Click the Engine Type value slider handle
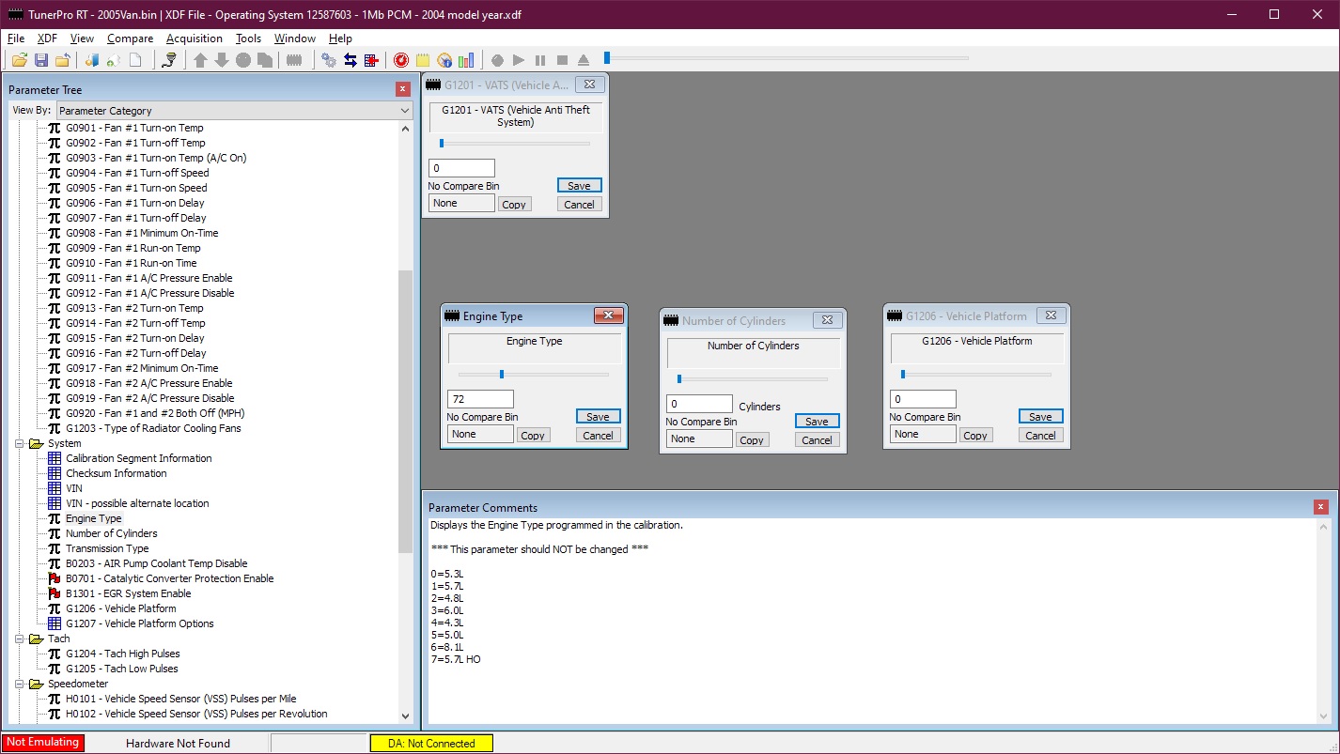This screenshot has height=754, width=1340. [x=502, y=374]
